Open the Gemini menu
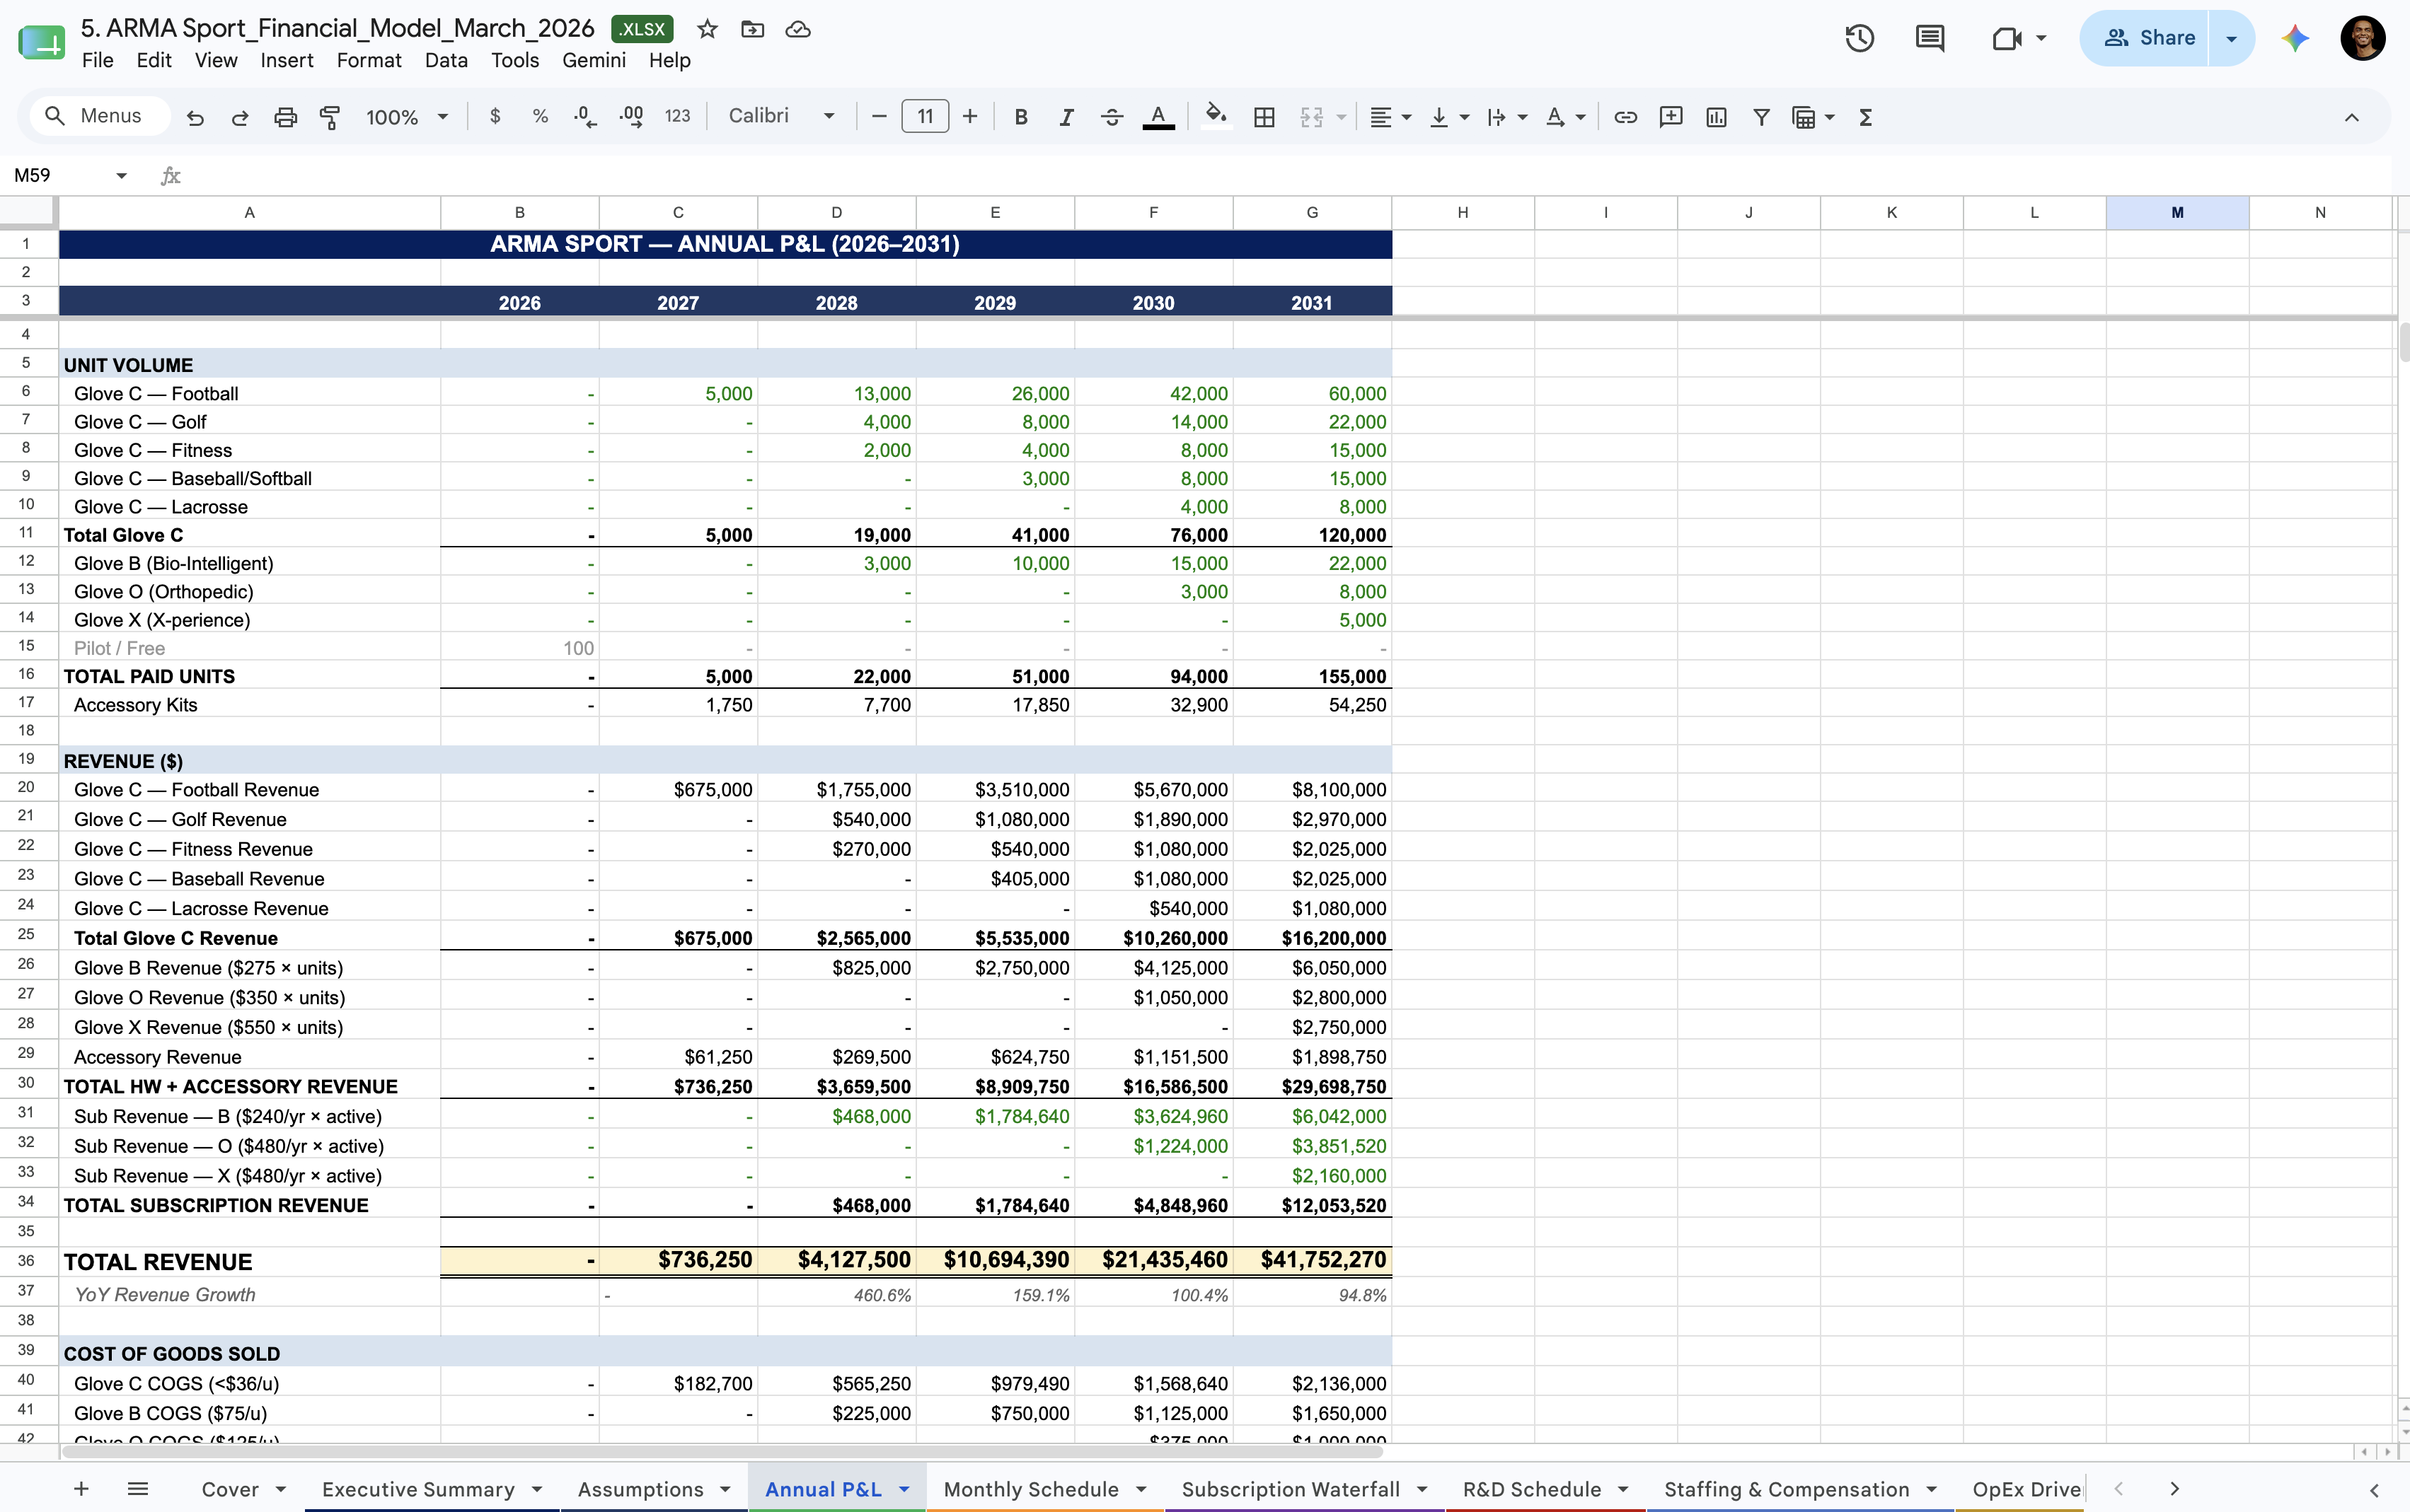Screen dimensions: 2410x1512 pos(593,60)
